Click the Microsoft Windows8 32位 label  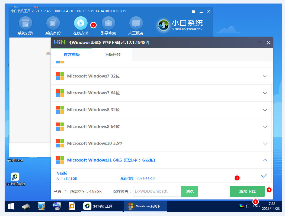(x=94, y=110)
